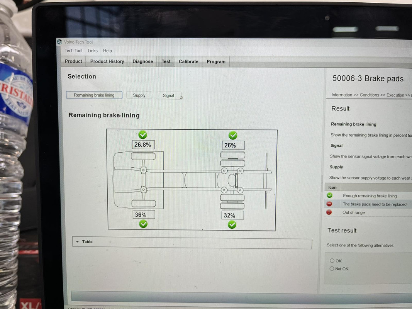Click the Supply heading in Result panel

pos(336,167)
